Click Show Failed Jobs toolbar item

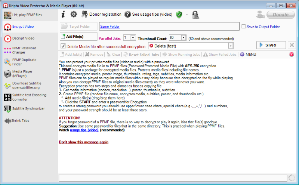pos(220,55)
